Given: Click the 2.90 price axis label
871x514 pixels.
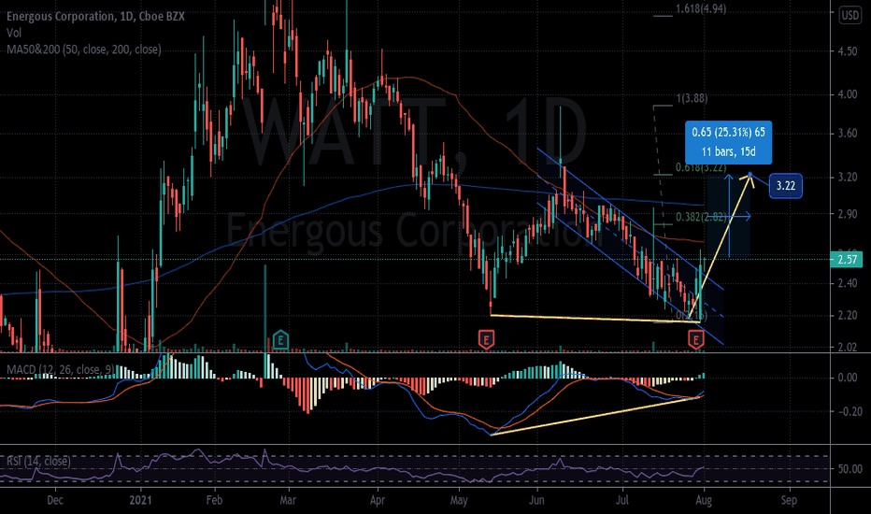Looking at the screenshot, I should 848,214.
